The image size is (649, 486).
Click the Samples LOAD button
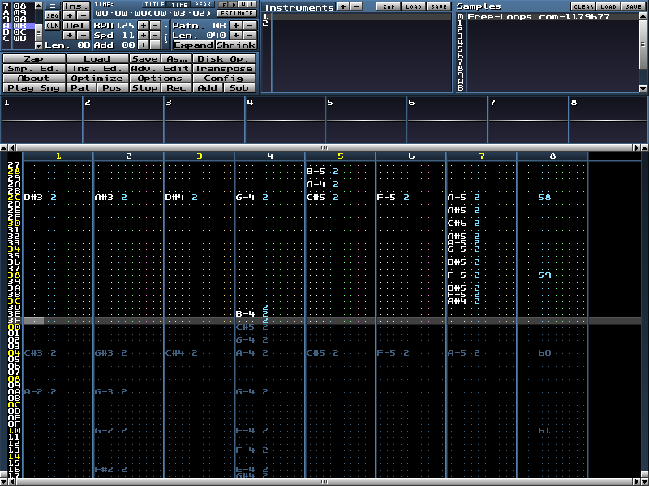pos(608,6)
